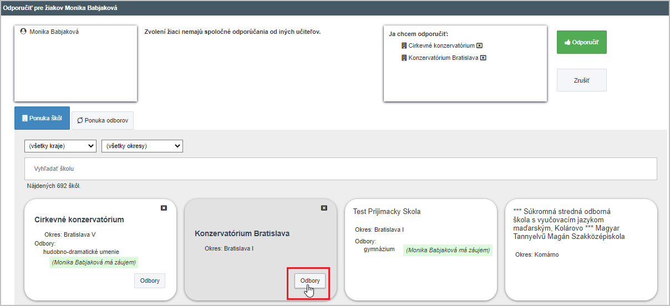Click the green Odporučiť button
Screen dimensions: 670x306
pyautogui.click(x=582, y=42)
